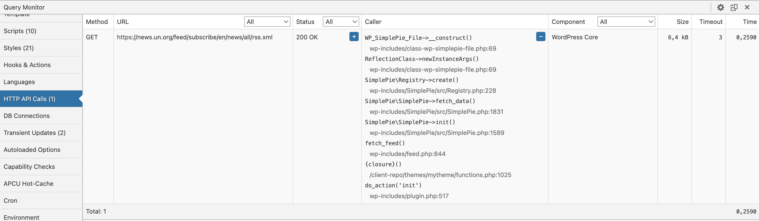Open the URL filter dropdown
This screenshot has width=759, height=221.
click(x=267, y=22)
